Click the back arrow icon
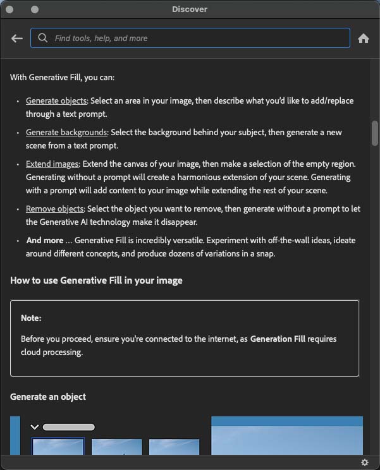 (17, 39)
